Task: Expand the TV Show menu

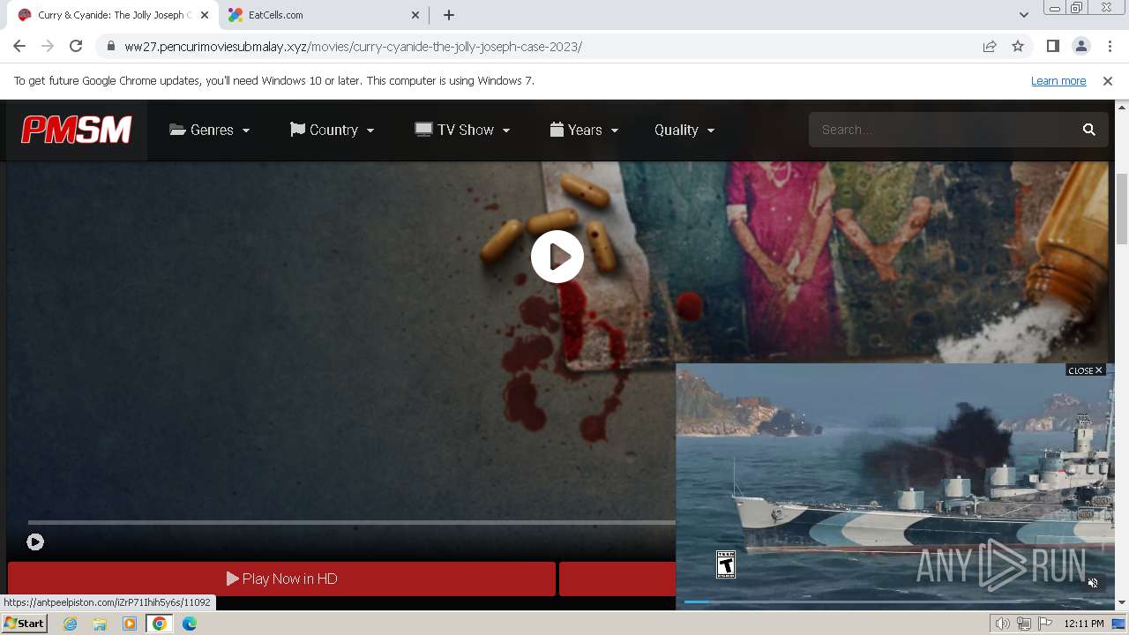Action: 462,130
